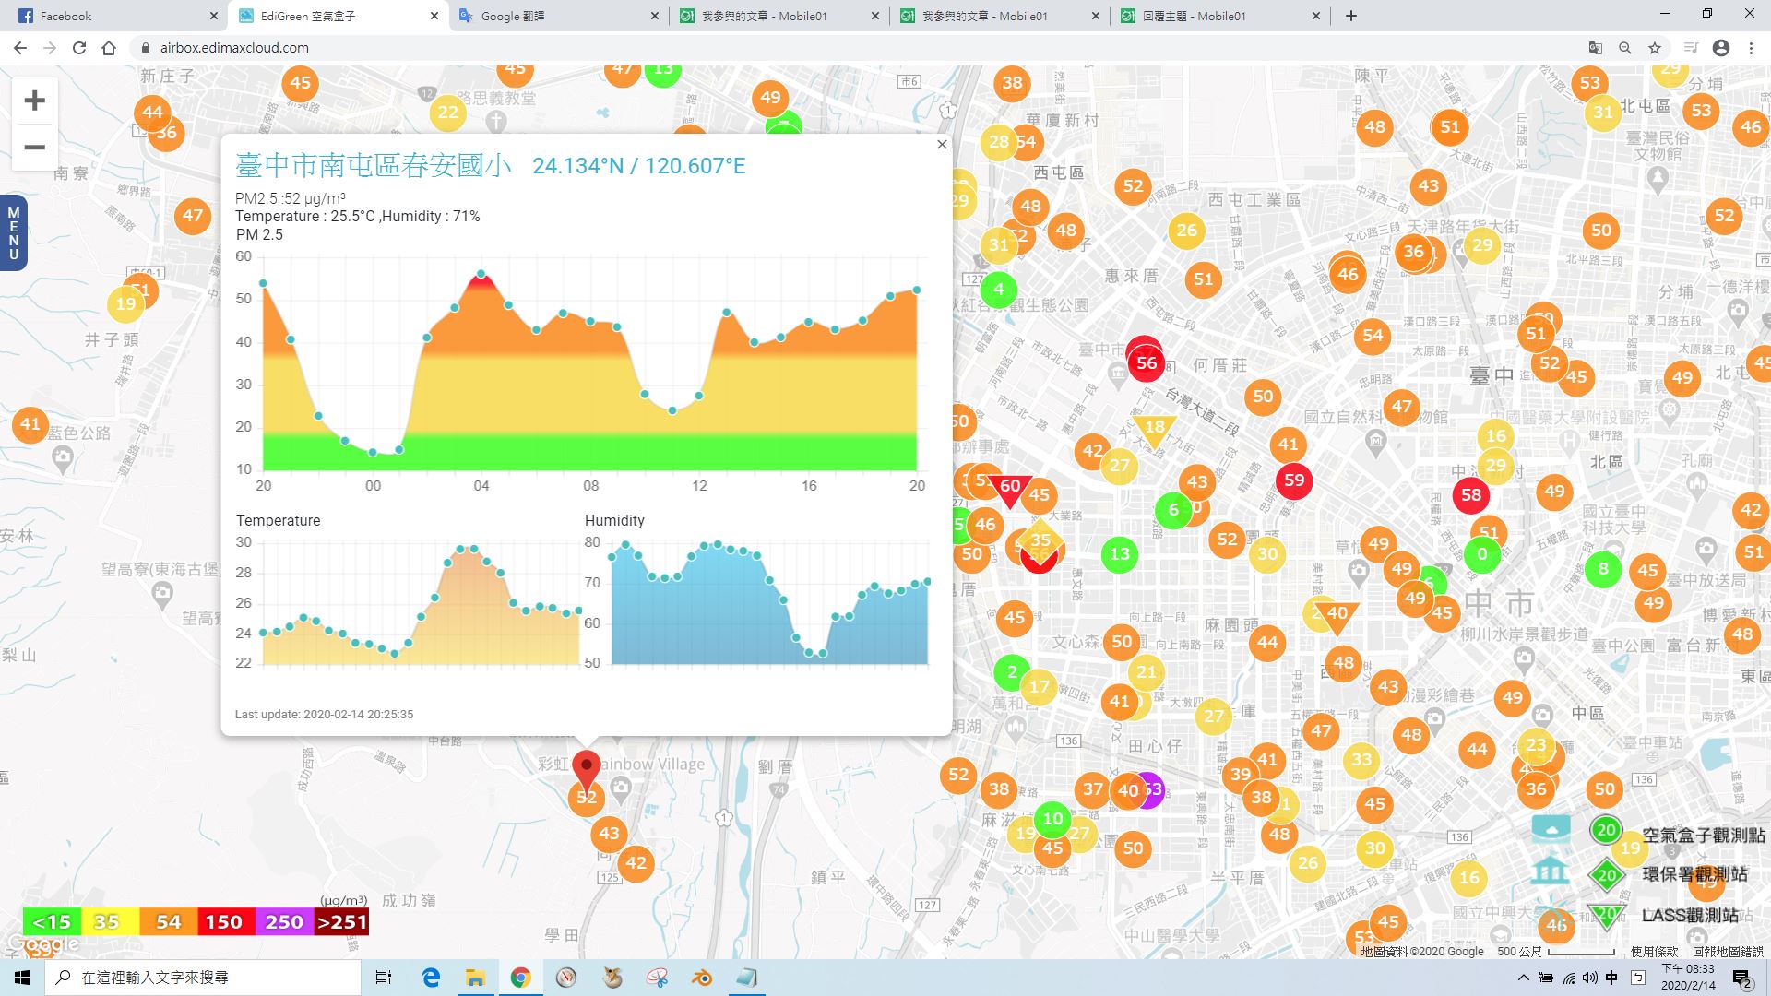Toggle the 環保署觀測站 legend layer

[x=1694, y=874]
